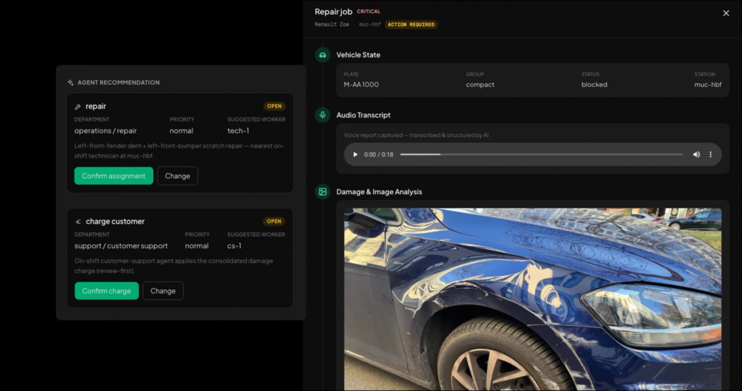The width and height of the screenshot is (742, 391).
Task: Confirm the customer charge
Action: click(x=107, y=291)
